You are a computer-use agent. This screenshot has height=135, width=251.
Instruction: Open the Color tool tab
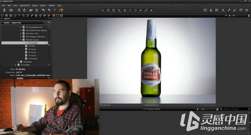point(11,15)
